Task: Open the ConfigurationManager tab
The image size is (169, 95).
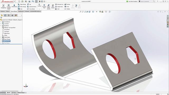Action: (x=9, y=15)
